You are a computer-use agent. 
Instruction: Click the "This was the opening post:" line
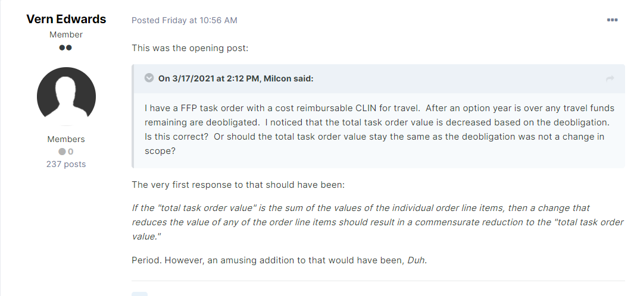pyautogui.click(x=190, y=48)
